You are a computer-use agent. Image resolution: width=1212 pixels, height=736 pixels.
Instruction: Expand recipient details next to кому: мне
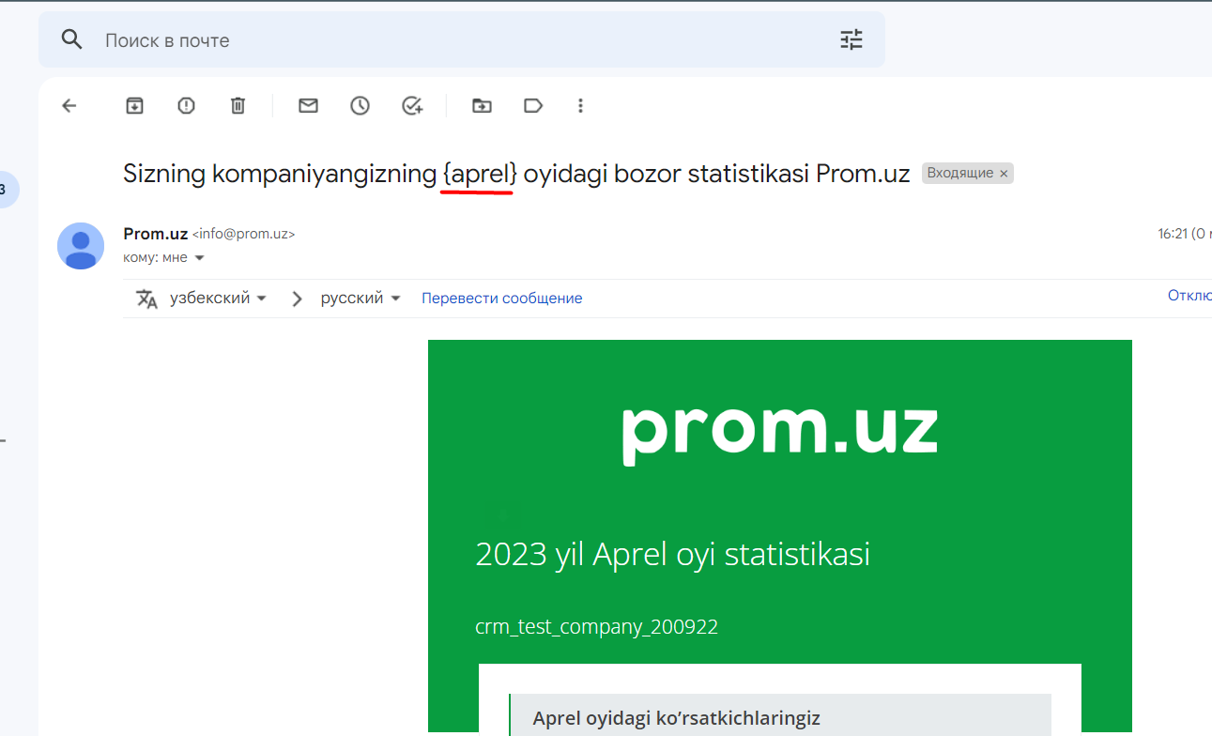199,258
